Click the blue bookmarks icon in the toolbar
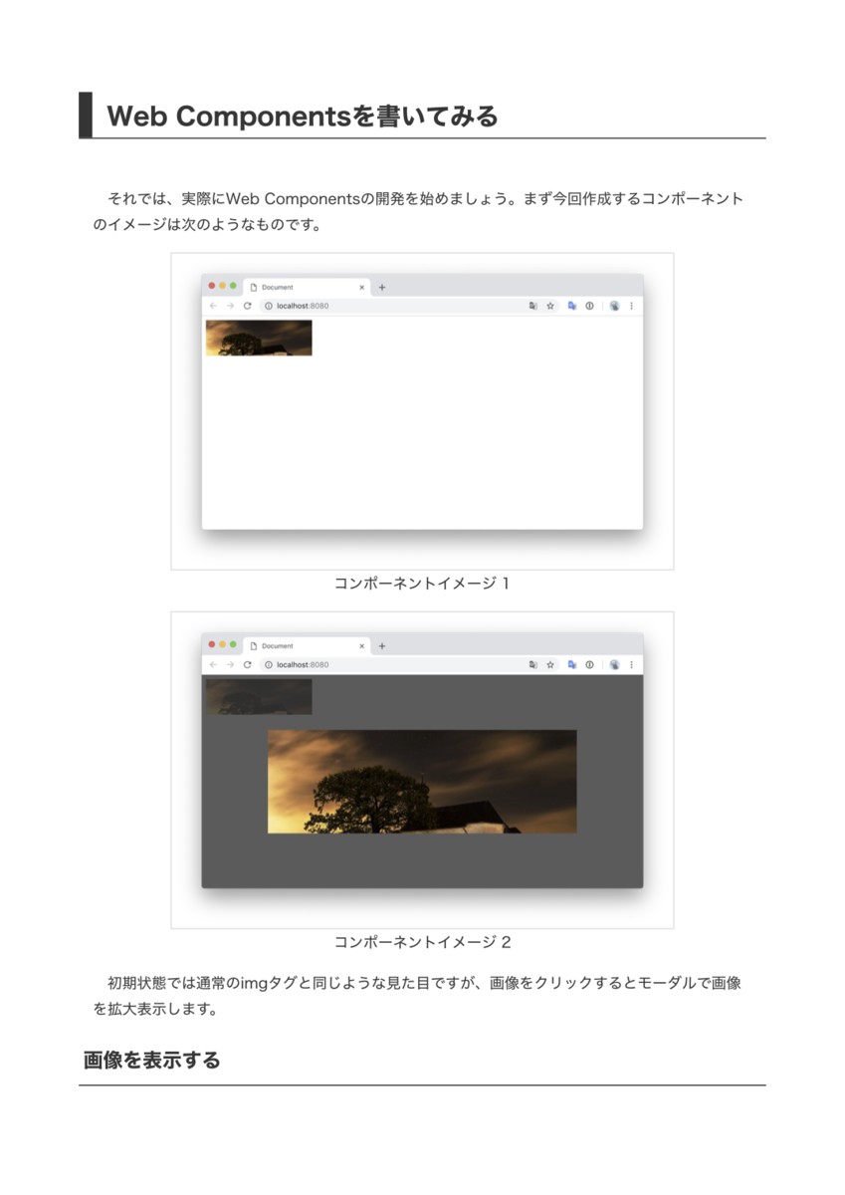 tap(572, 306)
